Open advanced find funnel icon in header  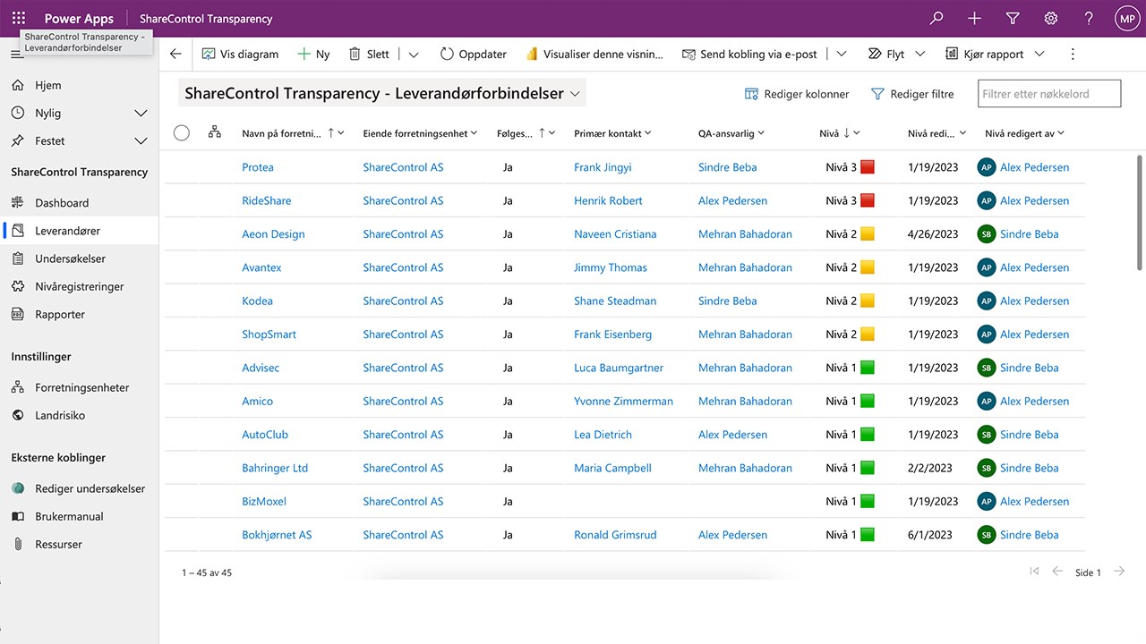tap(1013, 18)
